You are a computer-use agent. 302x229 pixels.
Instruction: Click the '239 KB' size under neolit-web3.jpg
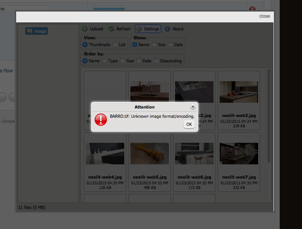click(x=239, y=126)
